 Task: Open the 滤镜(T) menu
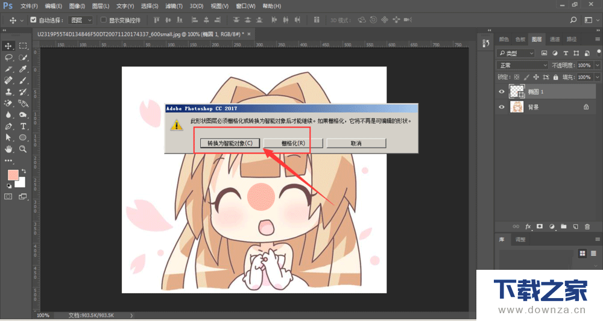point(174,6)
